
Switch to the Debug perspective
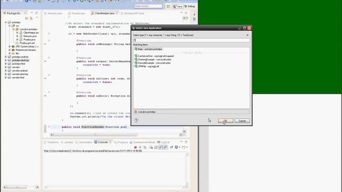190,6
